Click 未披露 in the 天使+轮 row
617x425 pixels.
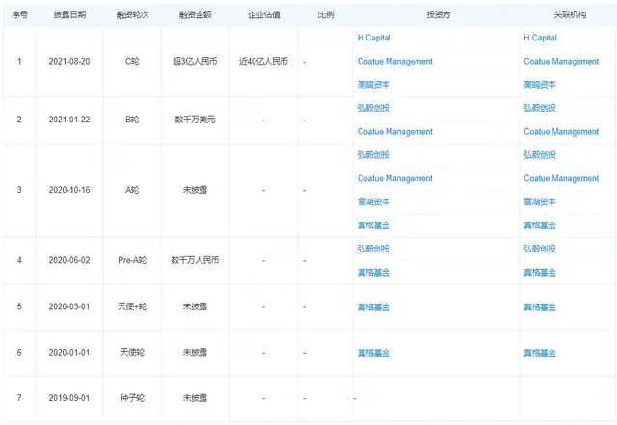195,306
